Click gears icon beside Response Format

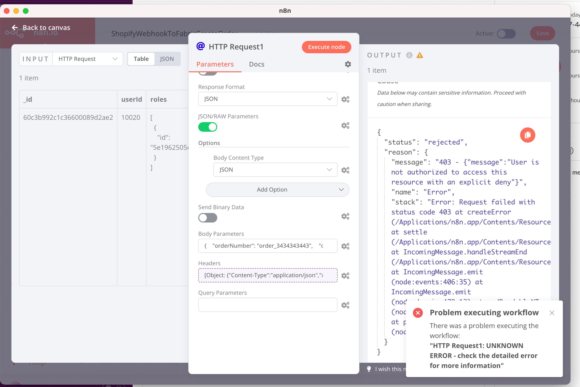click(x=345, y=99)
